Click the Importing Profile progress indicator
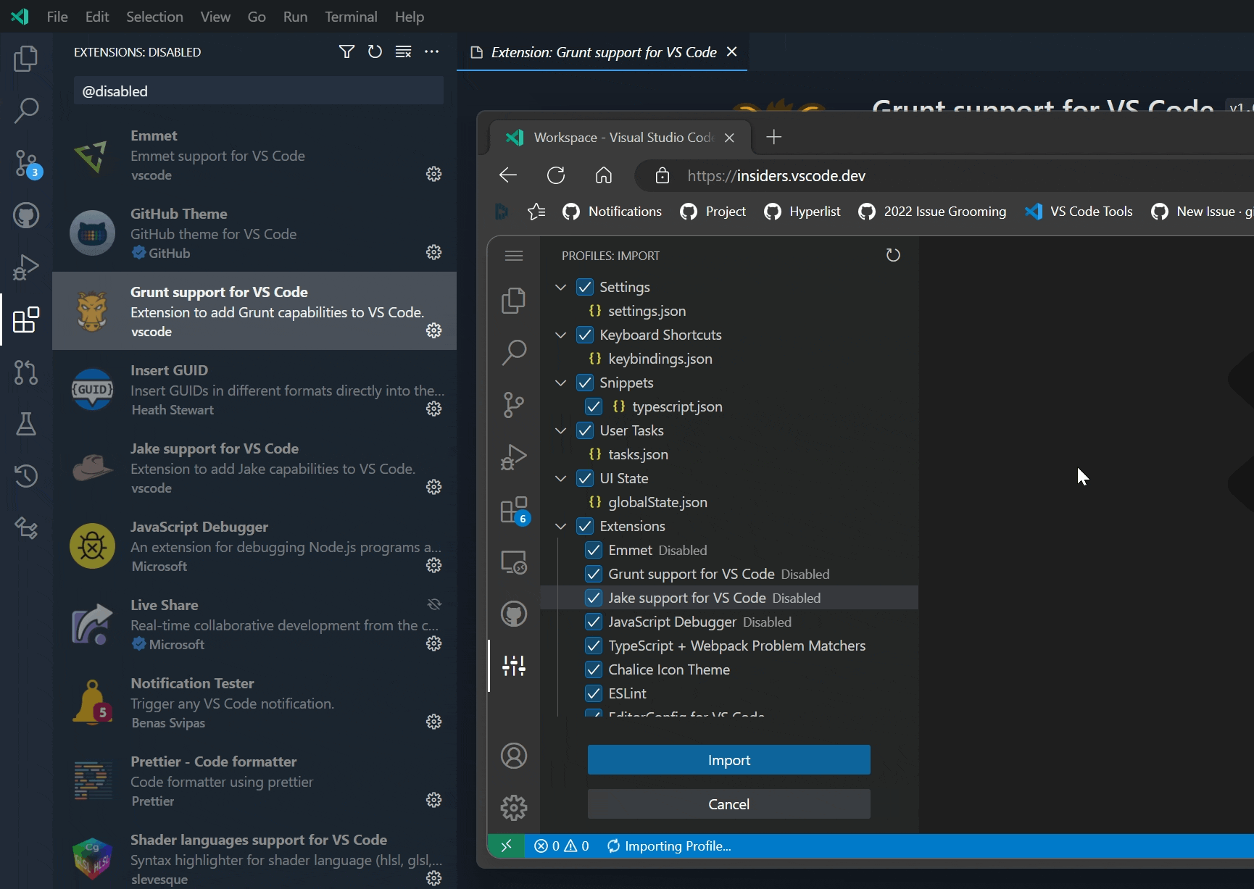 click(x=668, y=846)
